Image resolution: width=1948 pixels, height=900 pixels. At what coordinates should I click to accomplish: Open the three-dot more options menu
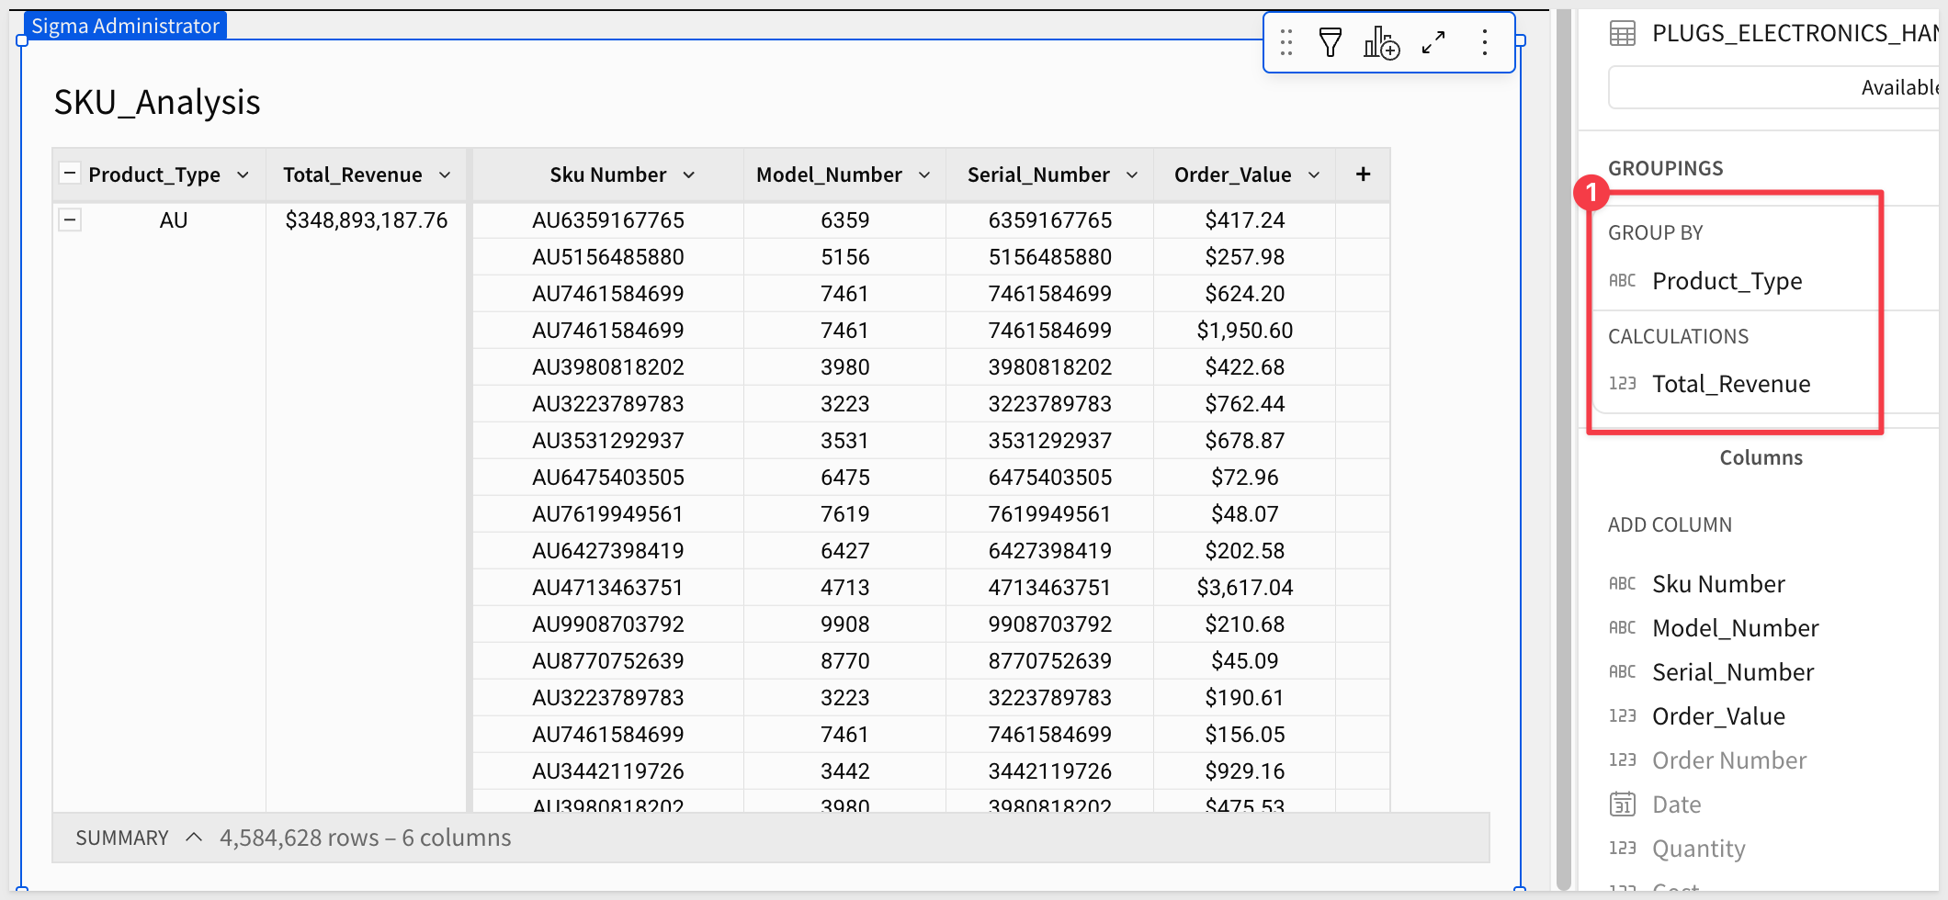[x=1484, y=42]
